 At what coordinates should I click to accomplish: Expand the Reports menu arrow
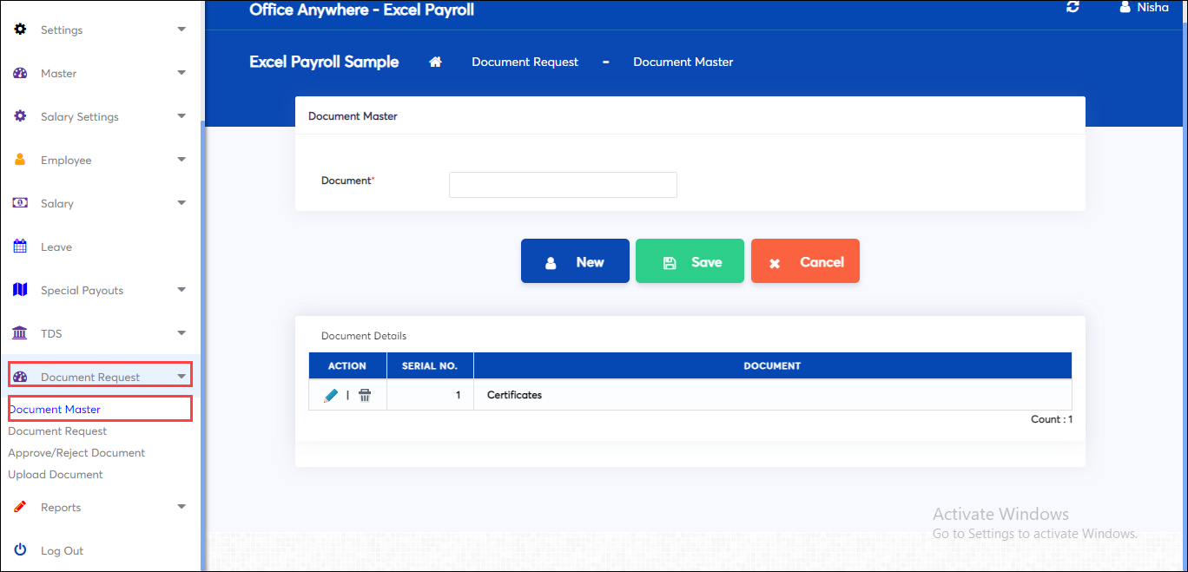(x=181, y=507)
